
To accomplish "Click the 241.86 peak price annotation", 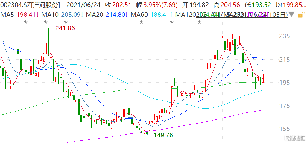I will click(65, 28).
